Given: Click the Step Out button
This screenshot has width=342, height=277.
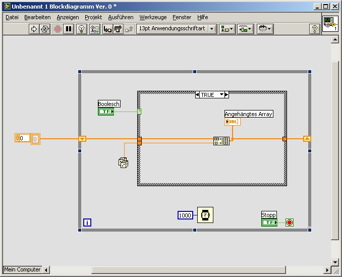Looking at the screenshot, I should point(129,29).
